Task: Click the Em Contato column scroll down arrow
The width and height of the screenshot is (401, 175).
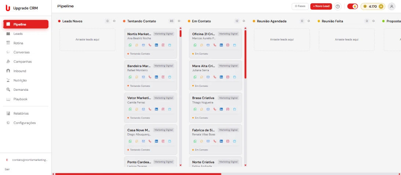Action: pos(245,165)
